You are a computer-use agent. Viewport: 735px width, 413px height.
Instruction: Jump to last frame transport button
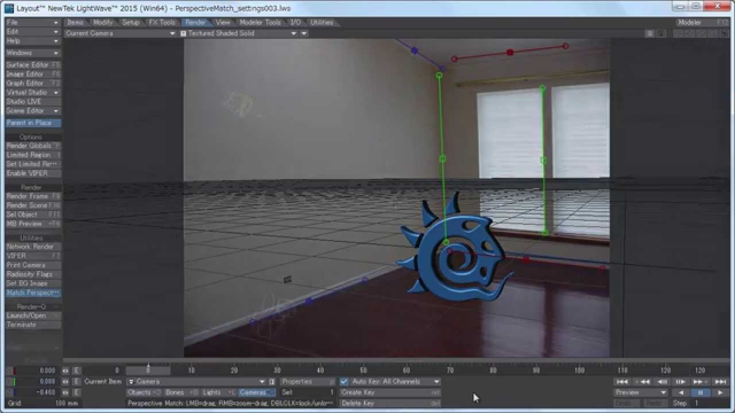pyautogui.click(x=720, y=381)
